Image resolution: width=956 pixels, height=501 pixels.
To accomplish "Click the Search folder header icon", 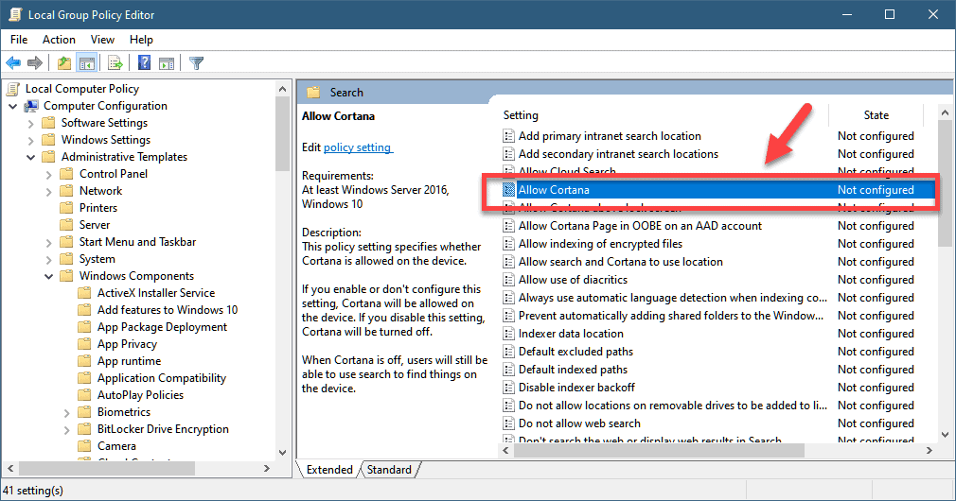I will point(313,93).
